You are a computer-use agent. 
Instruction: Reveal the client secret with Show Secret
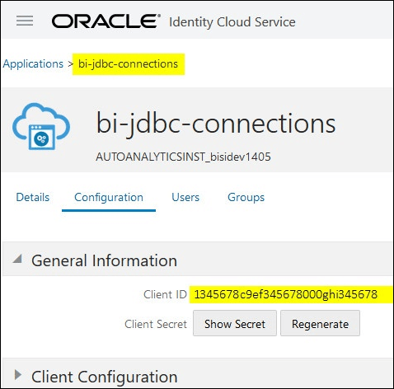(x=235, y=323)
